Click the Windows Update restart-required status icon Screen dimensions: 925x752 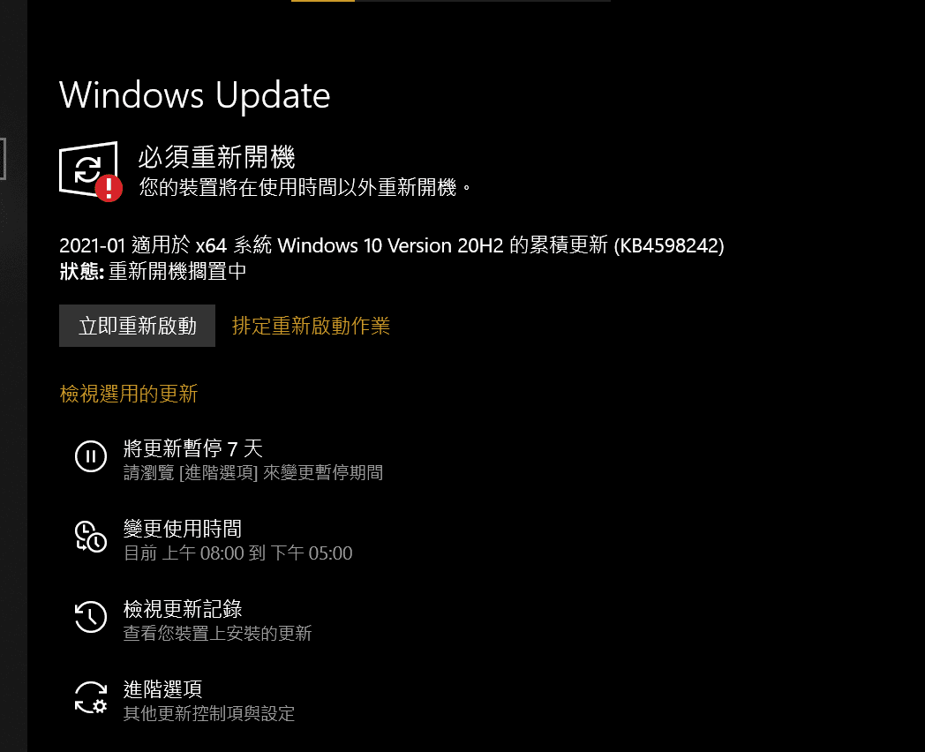[88, 170]
